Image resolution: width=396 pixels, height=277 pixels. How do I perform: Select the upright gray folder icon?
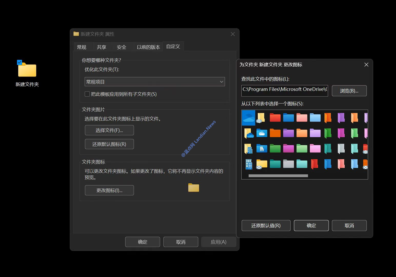341,149
